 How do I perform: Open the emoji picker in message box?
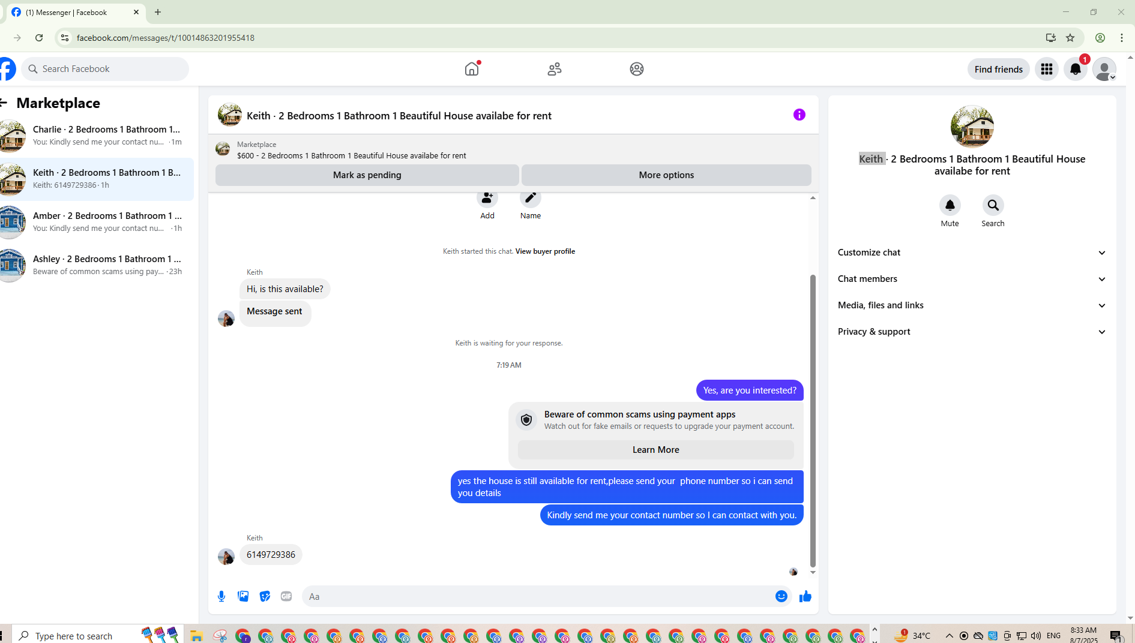(781, 596)
